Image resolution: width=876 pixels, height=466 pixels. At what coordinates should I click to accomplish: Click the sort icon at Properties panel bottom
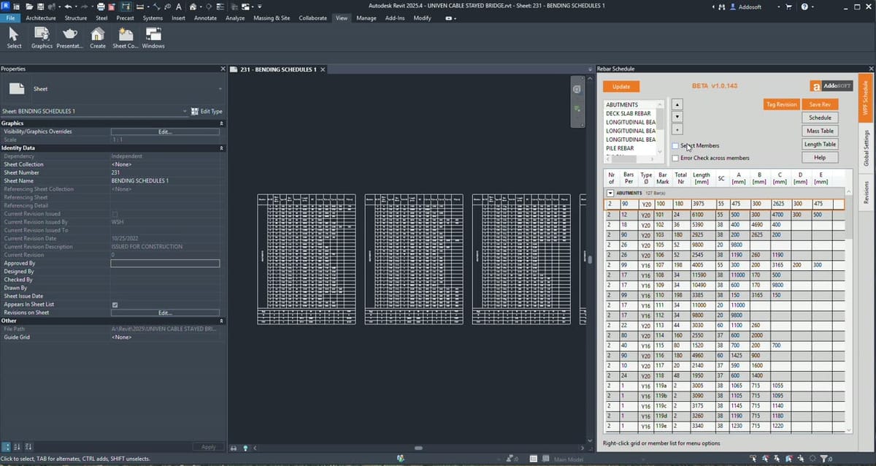tap(18, 446)
